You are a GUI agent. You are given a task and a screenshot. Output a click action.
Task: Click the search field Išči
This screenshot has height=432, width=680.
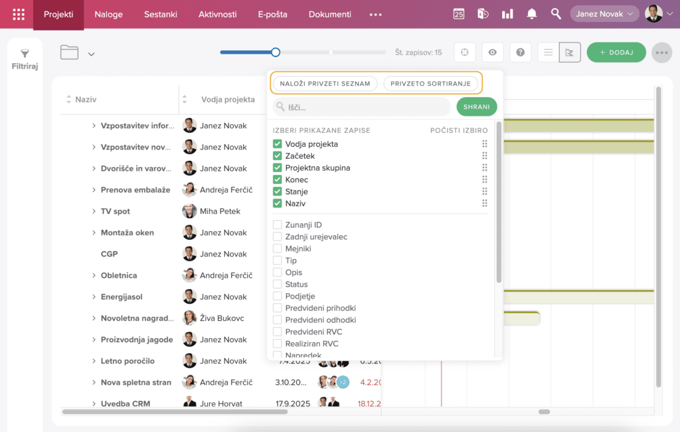click(365, 106)
